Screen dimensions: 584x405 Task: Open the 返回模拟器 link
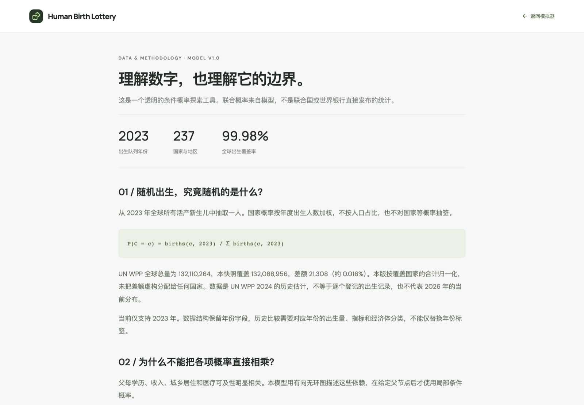[x=538, y=16]
